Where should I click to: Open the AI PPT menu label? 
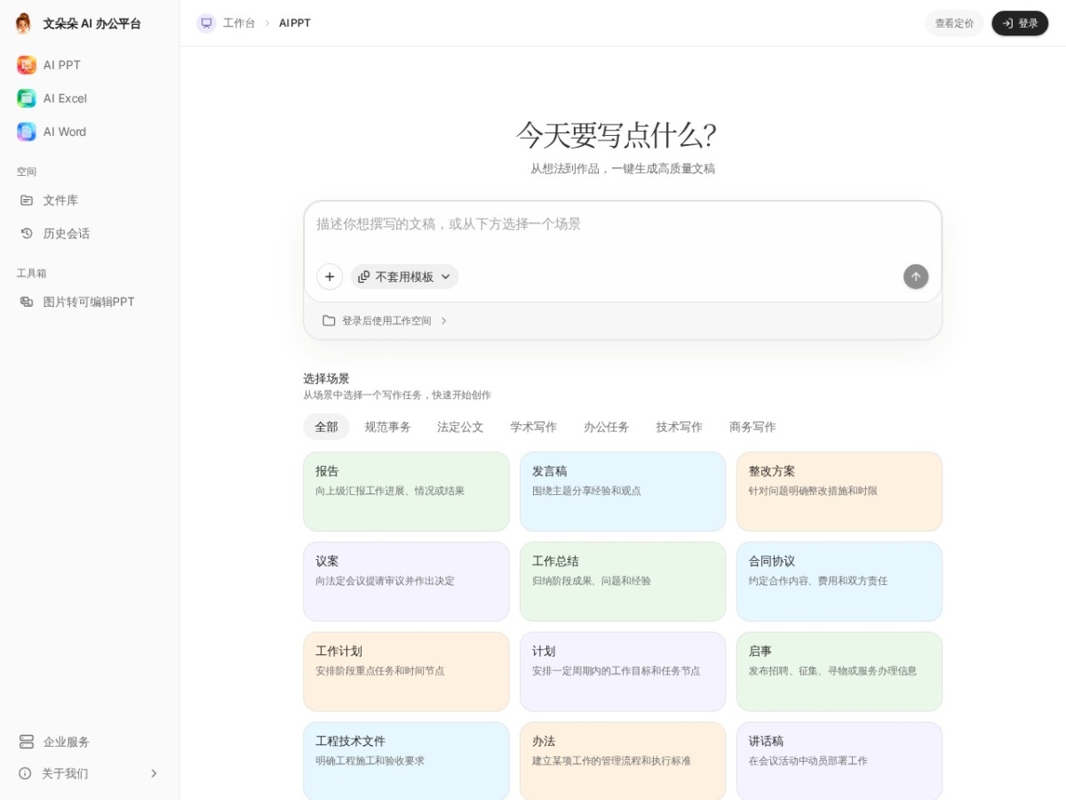coord(62,65)
